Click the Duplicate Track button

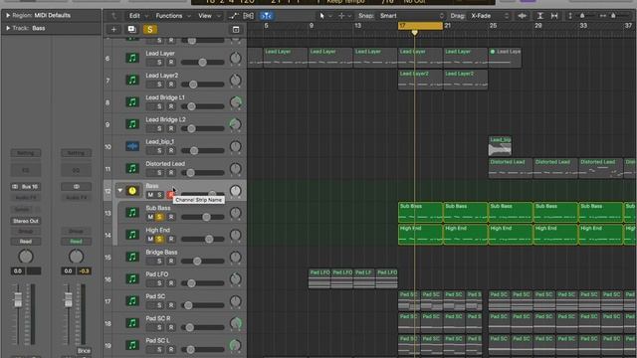tap(131, 29)
